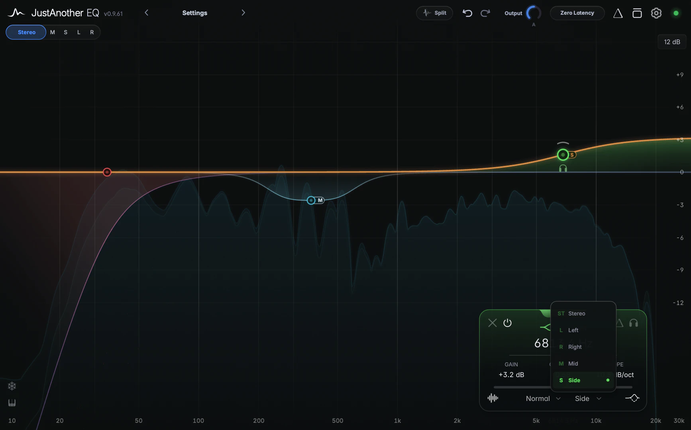The image size is (691, 430).
Task: Select the blue M band node
Action: pyautogui.click(x=311, y=200)
